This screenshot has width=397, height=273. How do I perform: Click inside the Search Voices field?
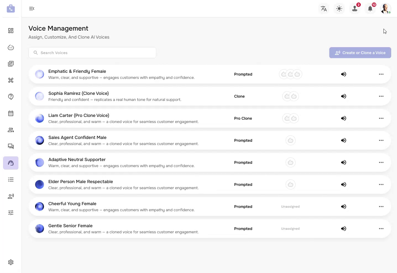click(92, 53)
